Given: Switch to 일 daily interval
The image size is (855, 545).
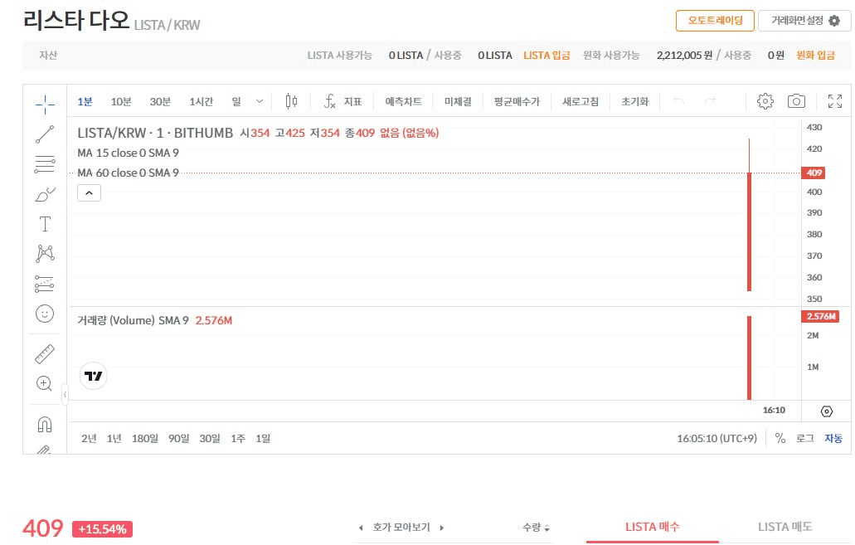Looking at the screenshot, I should point(236,101).
